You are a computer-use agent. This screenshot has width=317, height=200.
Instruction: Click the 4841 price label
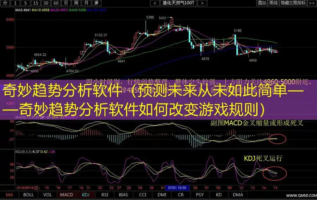click(121, 61)
